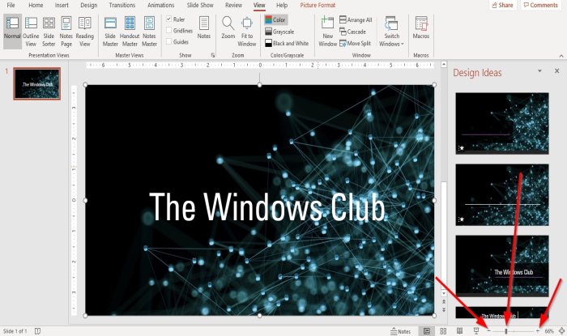Open Notes Master view
Viewport: 567px width, 336px height.
[149, 32]
